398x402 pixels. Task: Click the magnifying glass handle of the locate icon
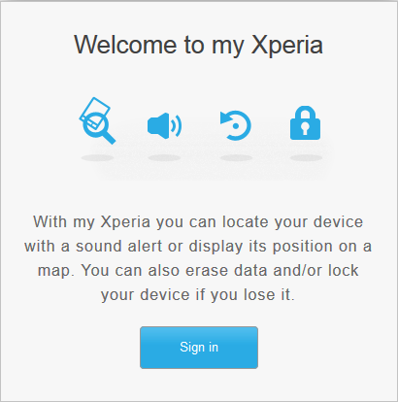[x=109, y=138]
